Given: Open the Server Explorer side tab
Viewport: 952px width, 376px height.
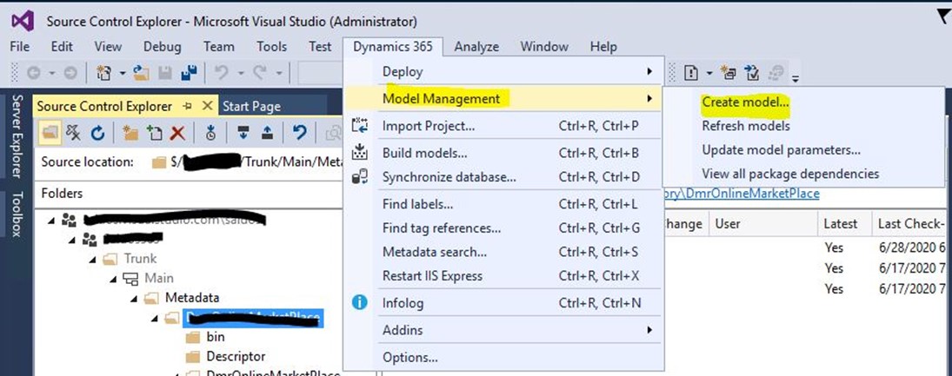Looking at the screenshot, I should click(x=17, y=137).
